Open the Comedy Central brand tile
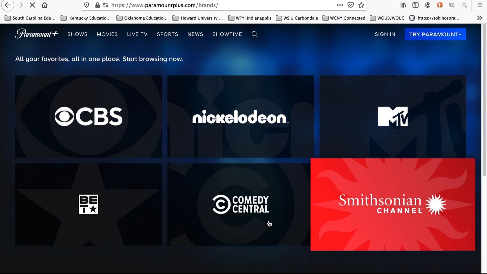The height and width of the screenshot is (274, 487). point(239,204)
